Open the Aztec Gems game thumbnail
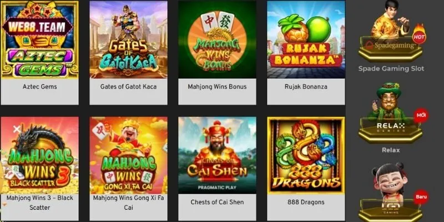This screenshot has width=444, height=222. (x=39, y=39)
